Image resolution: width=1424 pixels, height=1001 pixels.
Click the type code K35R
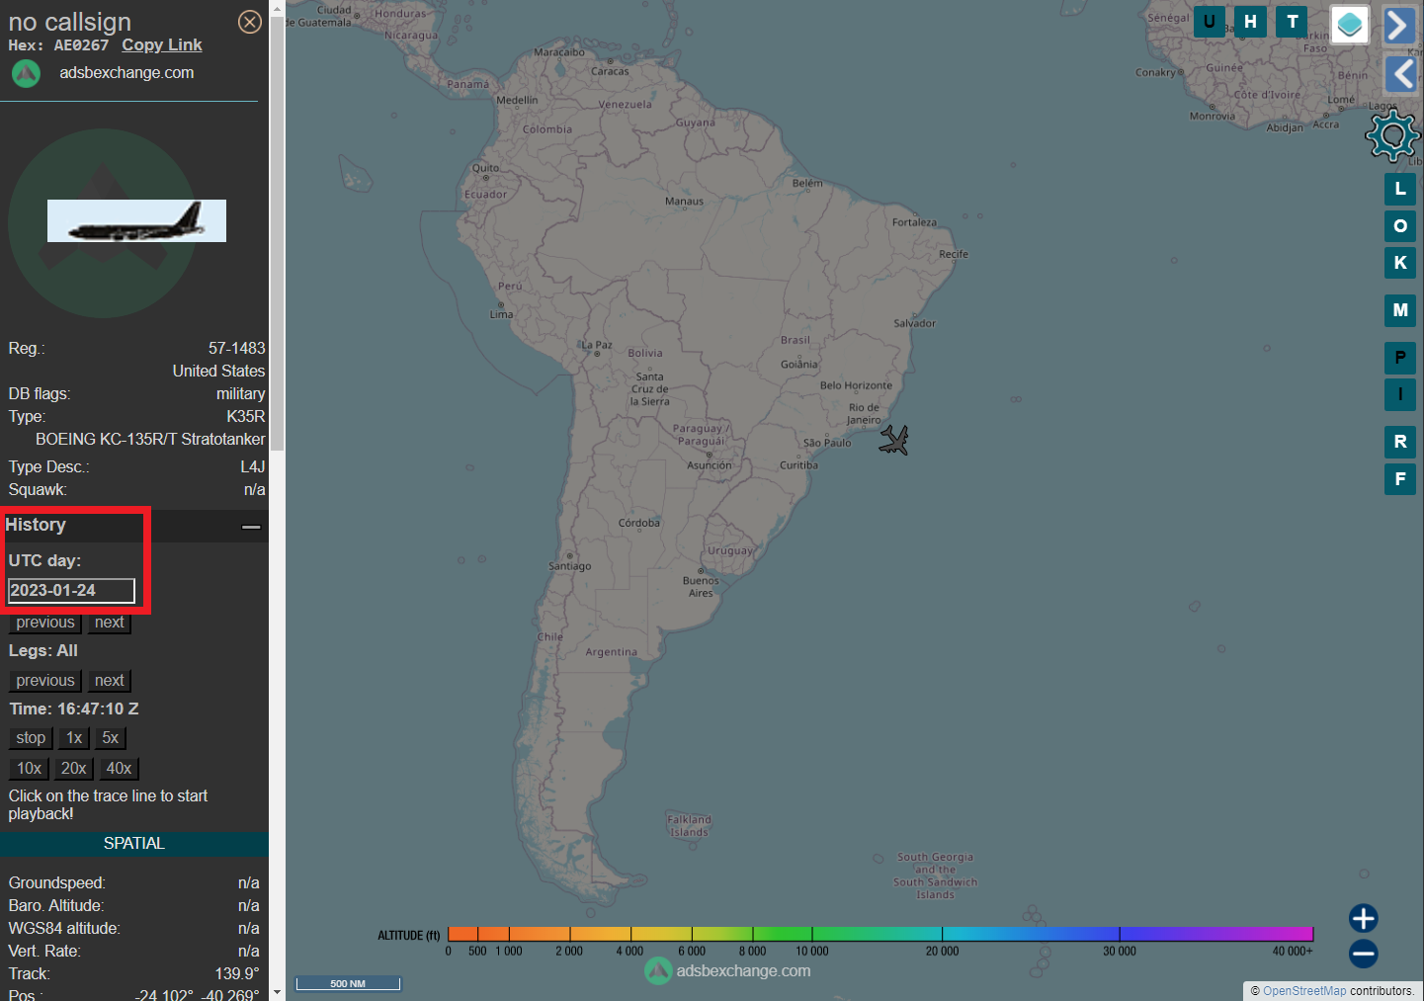click(x=246, y=417)
